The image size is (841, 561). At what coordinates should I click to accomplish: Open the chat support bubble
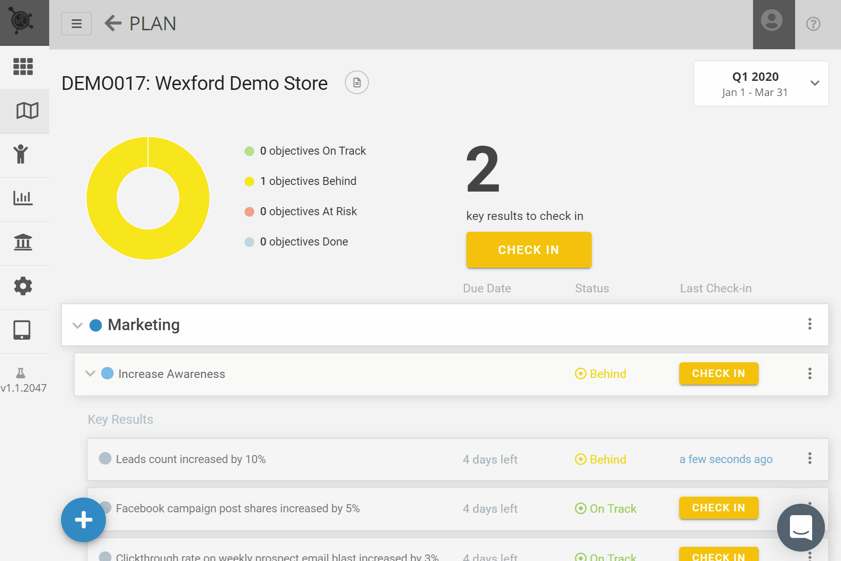[x=801, y=527]
